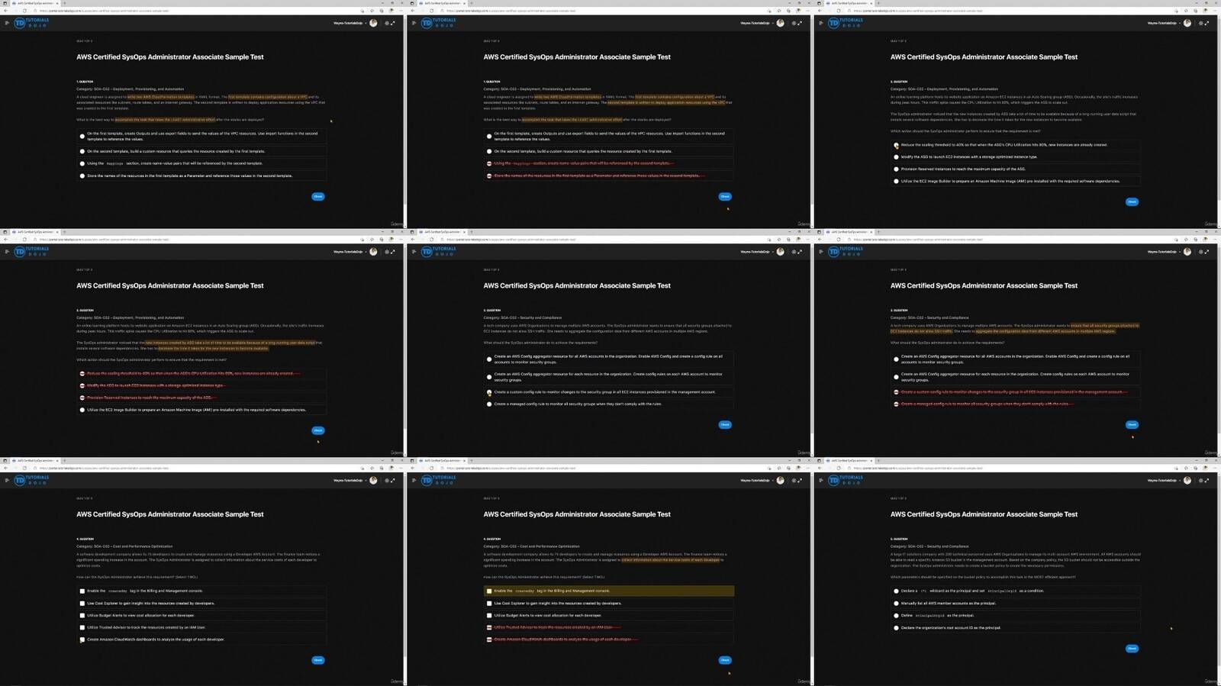Open hamburger menu in question 2 frame with strikethroughs

[x=7, y=252]
